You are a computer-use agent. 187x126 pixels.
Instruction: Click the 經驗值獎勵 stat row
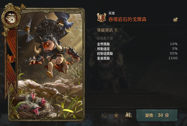pos(137,54)
